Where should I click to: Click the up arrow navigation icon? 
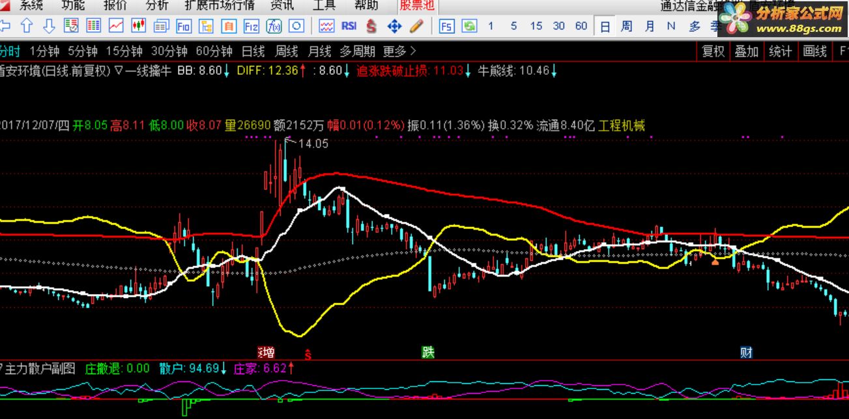click(27, 26)
